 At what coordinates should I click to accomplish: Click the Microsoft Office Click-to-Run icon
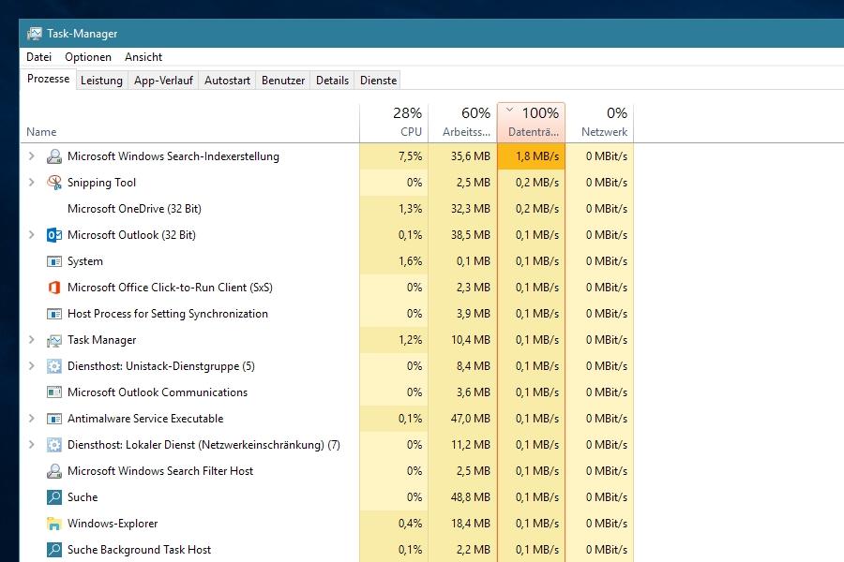point(54,288)
